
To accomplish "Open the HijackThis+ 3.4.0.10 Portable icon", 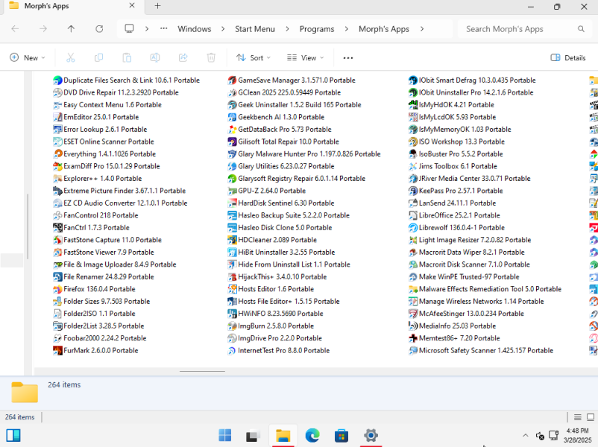I will [x=232, y=277].
